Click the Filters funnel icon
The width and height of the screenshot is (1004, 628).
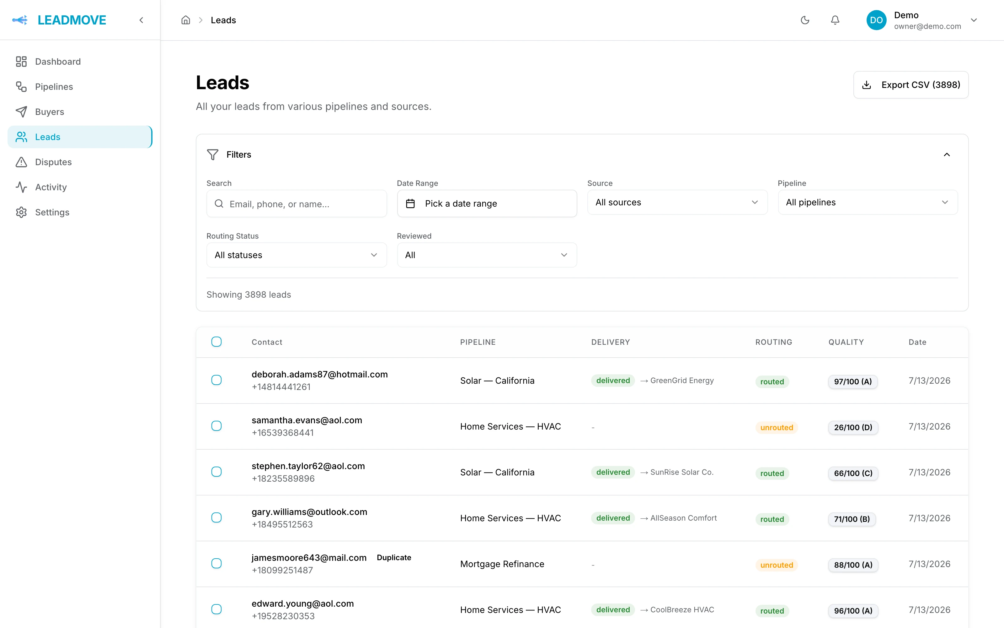(213, 154)
